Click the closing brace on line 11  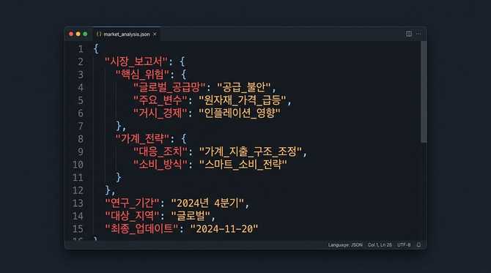(119, 177)
